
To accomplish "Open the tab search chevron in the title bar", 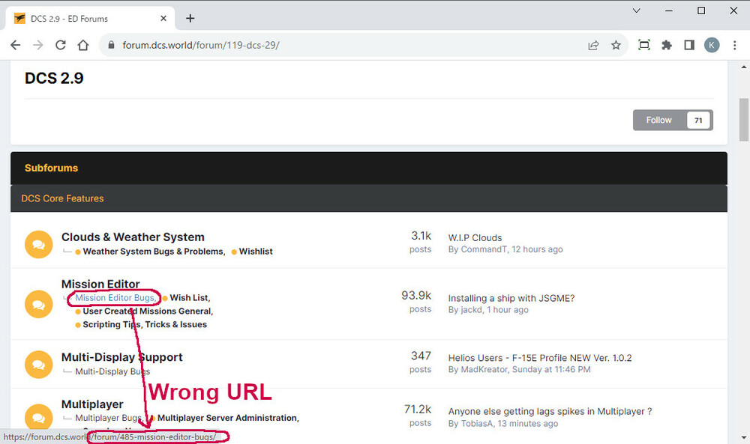I will 636,10.
